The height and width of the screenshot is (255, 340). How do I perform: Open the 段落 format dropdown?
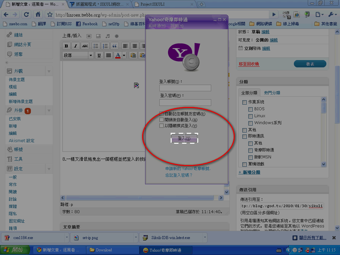[78, 55]
